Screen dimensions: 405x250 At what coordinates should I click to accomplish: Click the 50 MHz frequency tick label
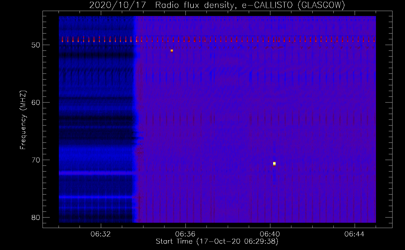pos(36,45)
